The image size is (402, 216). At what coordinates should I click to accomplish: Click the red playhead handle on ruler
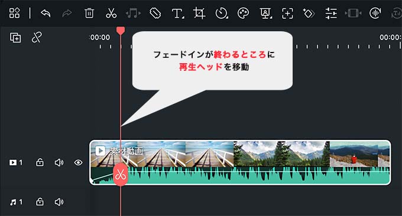coord(121,31)
